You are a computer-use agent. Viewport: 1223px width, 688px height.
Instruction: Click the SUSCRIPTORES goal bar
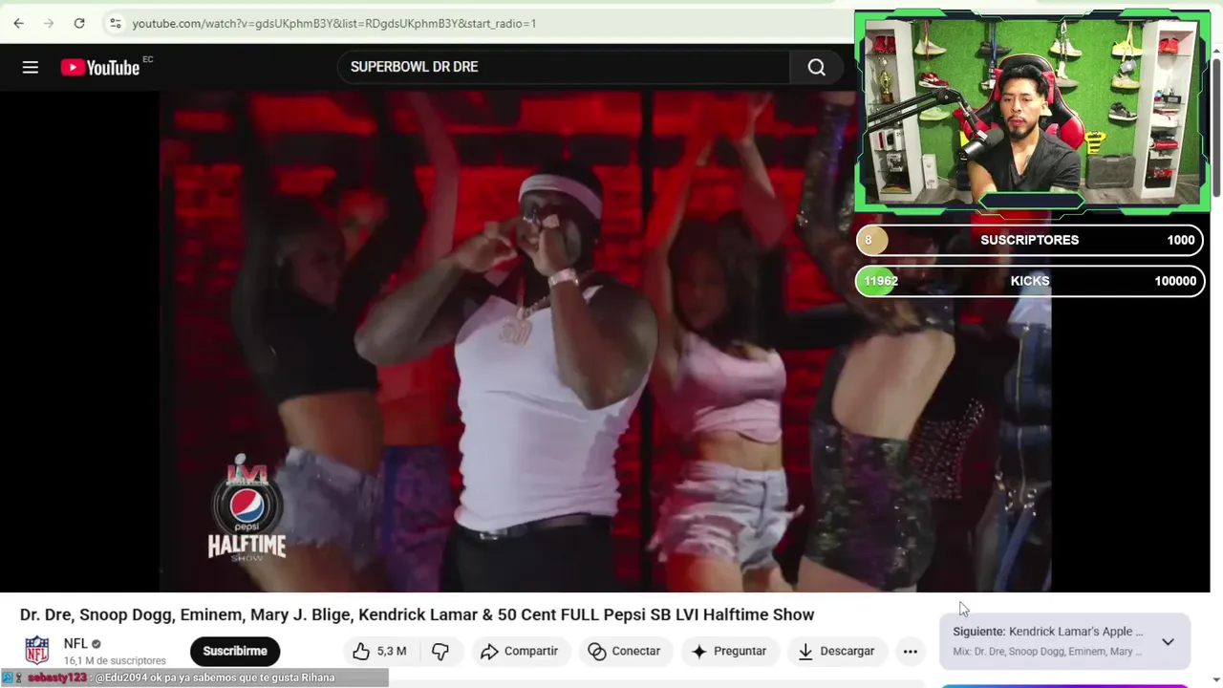[x=1029, y=240]
